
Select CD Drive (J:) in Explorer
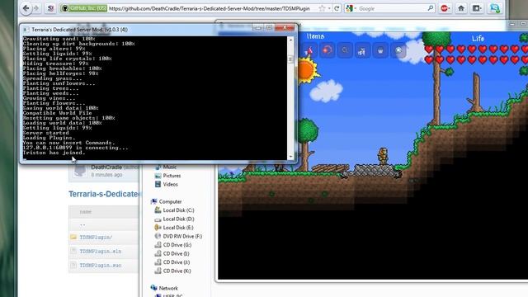[x=177, y=262]
